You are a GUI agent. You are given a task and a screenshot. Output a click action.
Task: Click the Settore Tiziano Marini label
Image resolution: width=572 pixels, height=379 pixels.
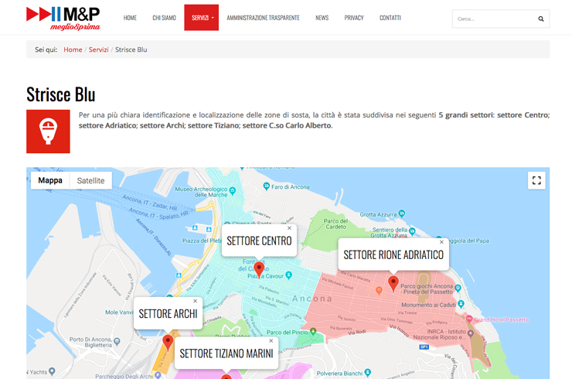point(226,353)
